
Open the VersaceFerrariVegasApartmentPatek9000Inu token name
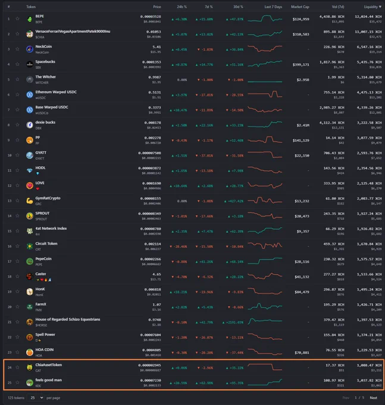[x=73, y=32]
